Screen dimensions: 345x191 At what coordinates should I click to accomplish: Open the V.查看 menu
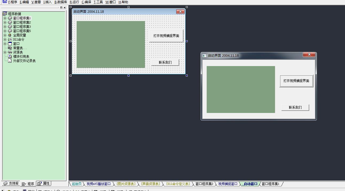36,2
